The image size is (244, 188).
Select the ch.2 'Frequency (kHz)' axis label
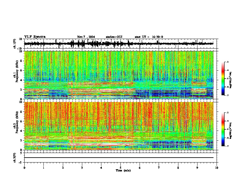17,123
